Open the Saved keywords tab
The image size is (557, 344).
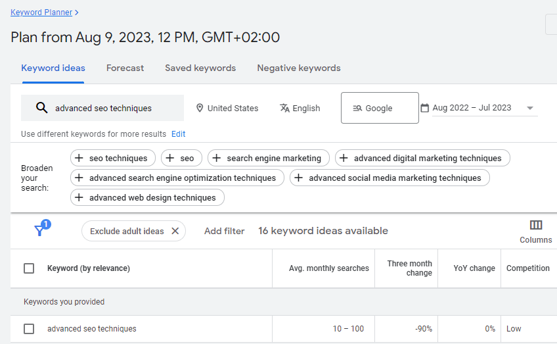point(200,68)
